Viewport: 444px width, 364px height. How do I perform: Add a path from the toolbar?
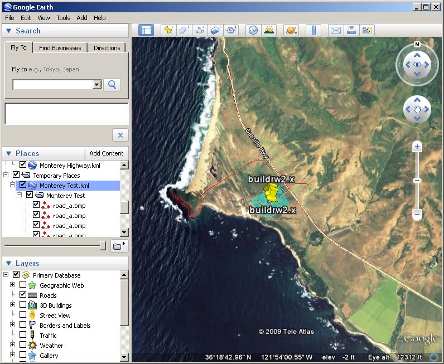[x=200, y=30]
